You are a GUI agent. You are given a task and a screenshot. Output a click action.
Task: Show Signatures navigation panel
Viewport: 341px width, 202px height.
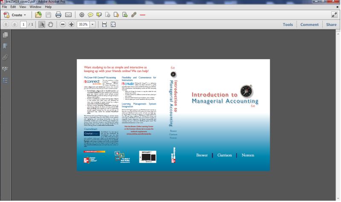click(x=5, y=69)
